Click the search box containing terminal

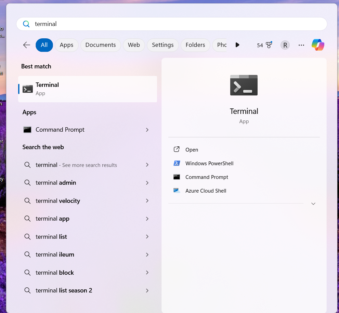[171, 24]
